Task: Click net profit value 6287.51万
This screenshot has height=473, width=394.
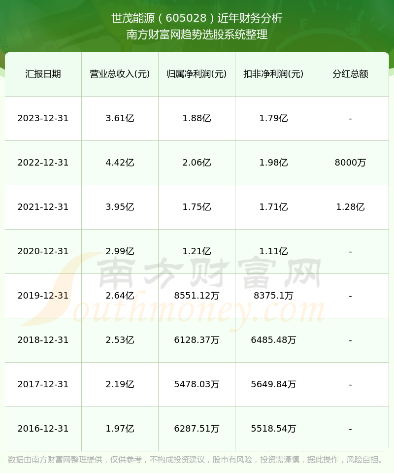Action: click(197, 429)
